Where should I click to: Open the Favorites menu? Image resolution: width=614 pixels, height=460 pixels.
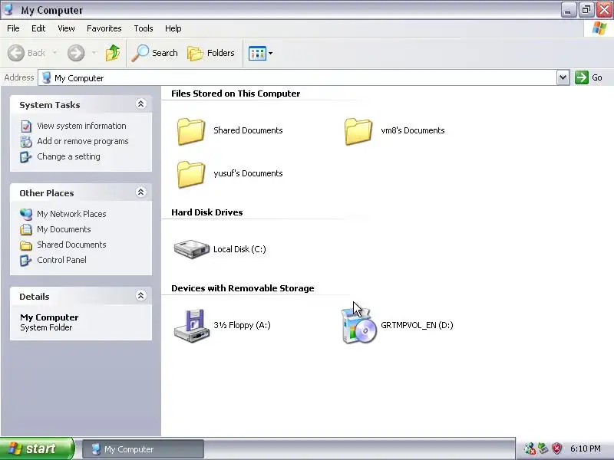pos(104,28)
